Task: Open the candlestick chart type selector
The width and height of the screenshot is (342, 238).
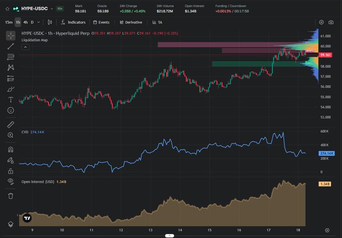Action: [50, 22]
